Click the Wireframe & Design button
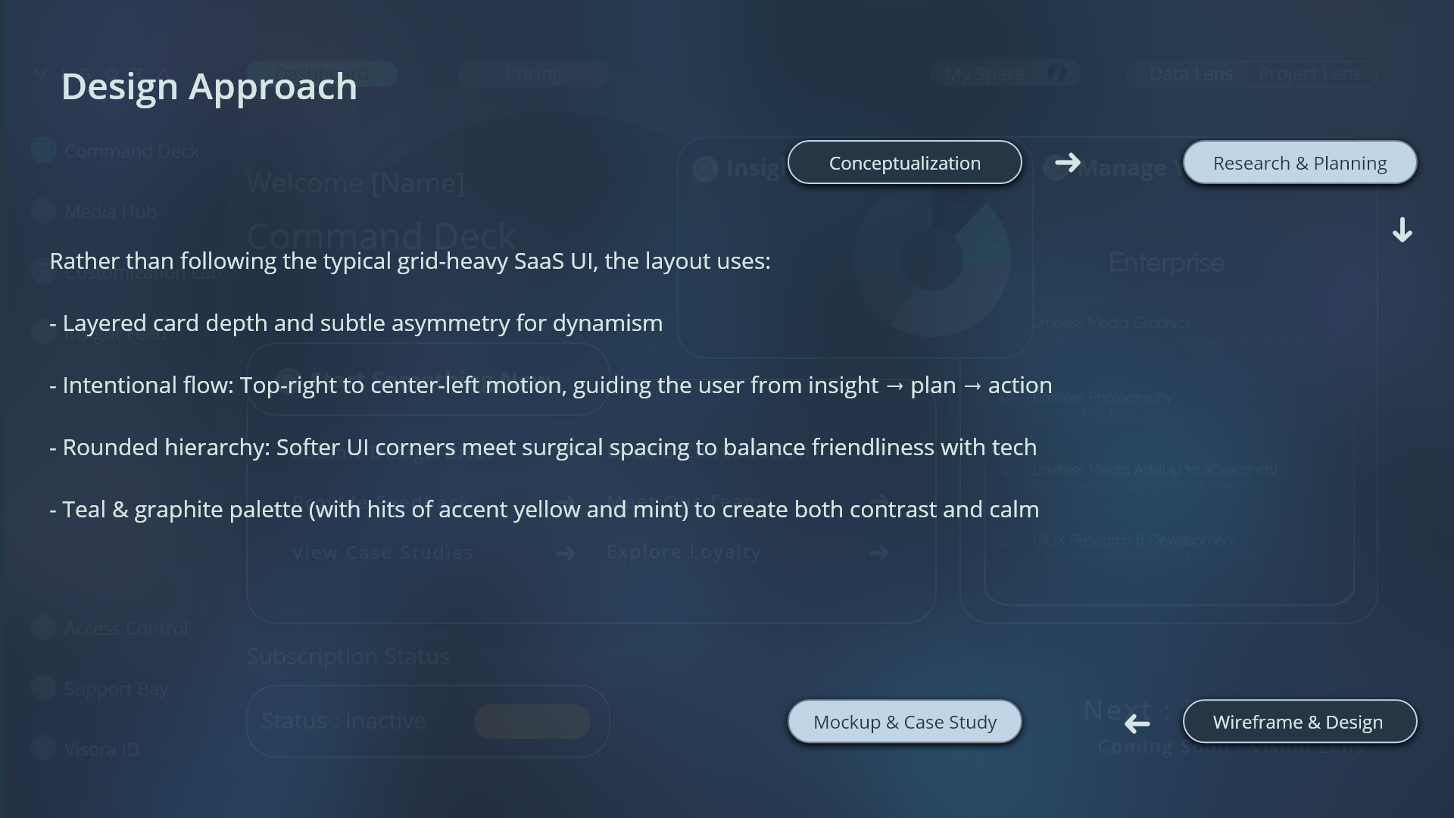 (1300, 722)
